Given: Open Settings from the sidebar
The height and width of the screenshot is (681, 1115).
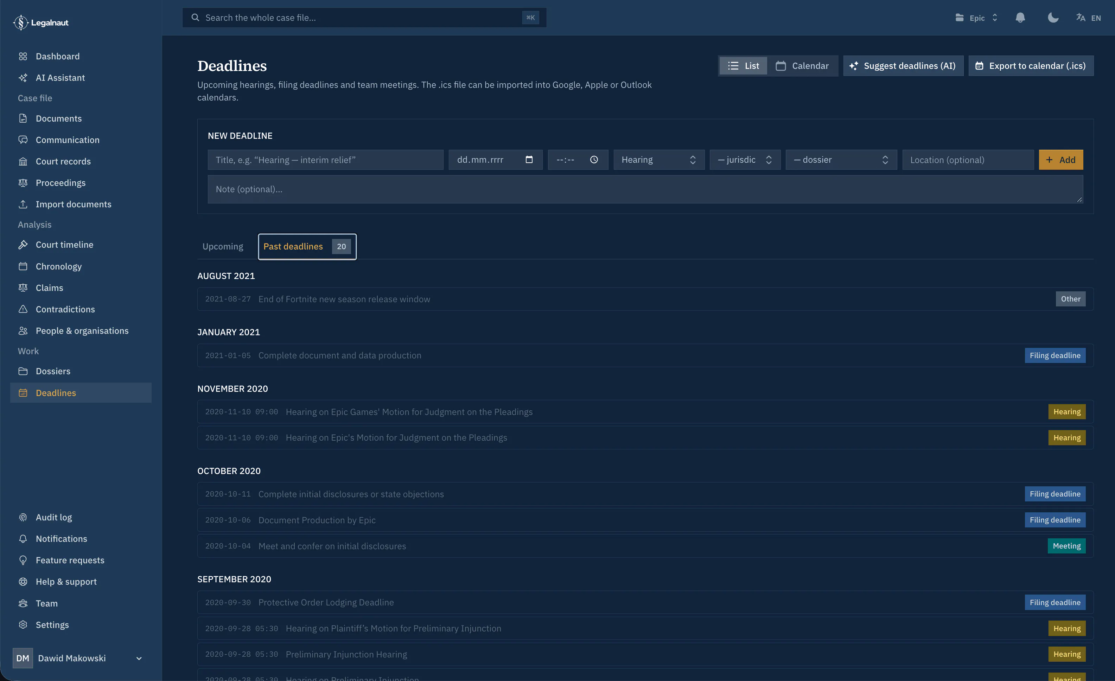Looking at the screenshot, I should click(81, 625).
